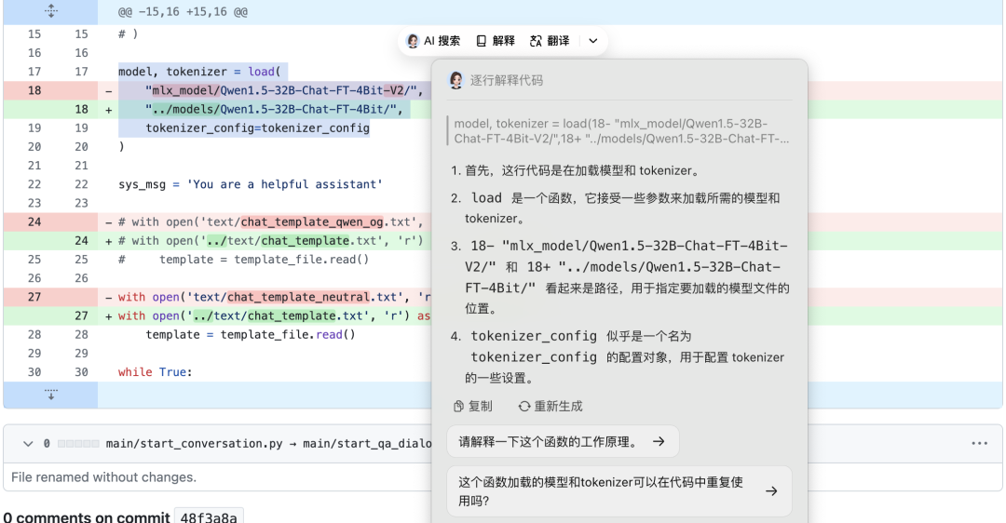The height and width of the screenshot is (523, 1006).
Task: Click the quoted code snippet in the explanation
Action: (x=621, y=130)
